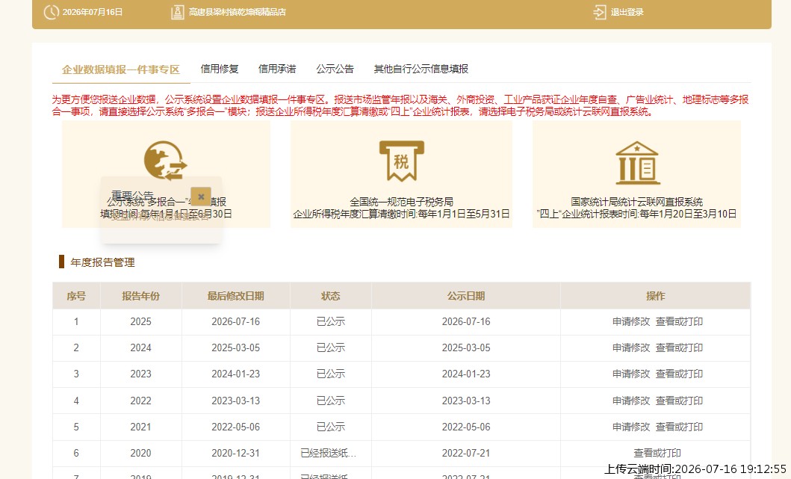Screen dimensions: 791x479
Task: Switch to 公示公告 tab
Action: click(x=335, y=69)
